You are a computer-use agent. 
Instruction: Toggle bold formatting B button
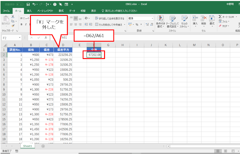tap(22, 25)
